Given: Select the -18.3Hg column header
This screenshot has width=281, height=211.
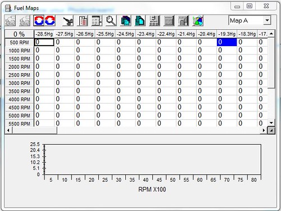Looking at the screenshot, I should tap(247, 34).
